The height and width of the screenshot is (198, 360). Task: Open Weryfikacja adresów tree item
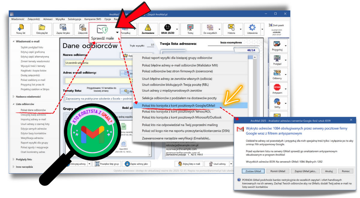pyautogui.click(x=32, y=138)
